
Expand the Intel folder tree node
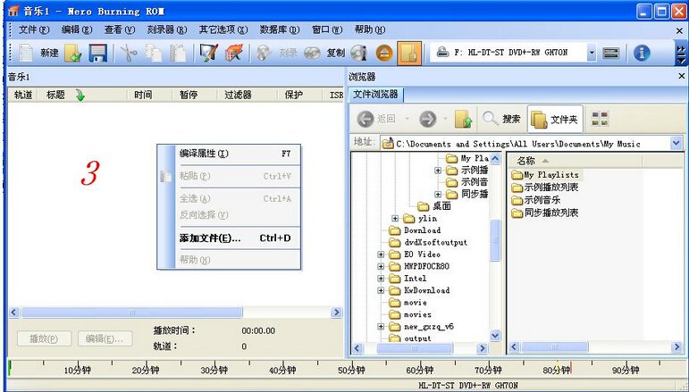[381, 279]
